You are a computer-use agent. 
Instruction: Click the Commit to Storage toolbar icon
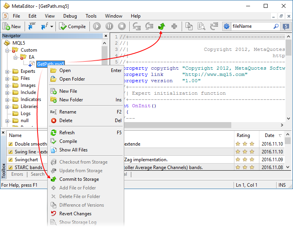(161, 27)
